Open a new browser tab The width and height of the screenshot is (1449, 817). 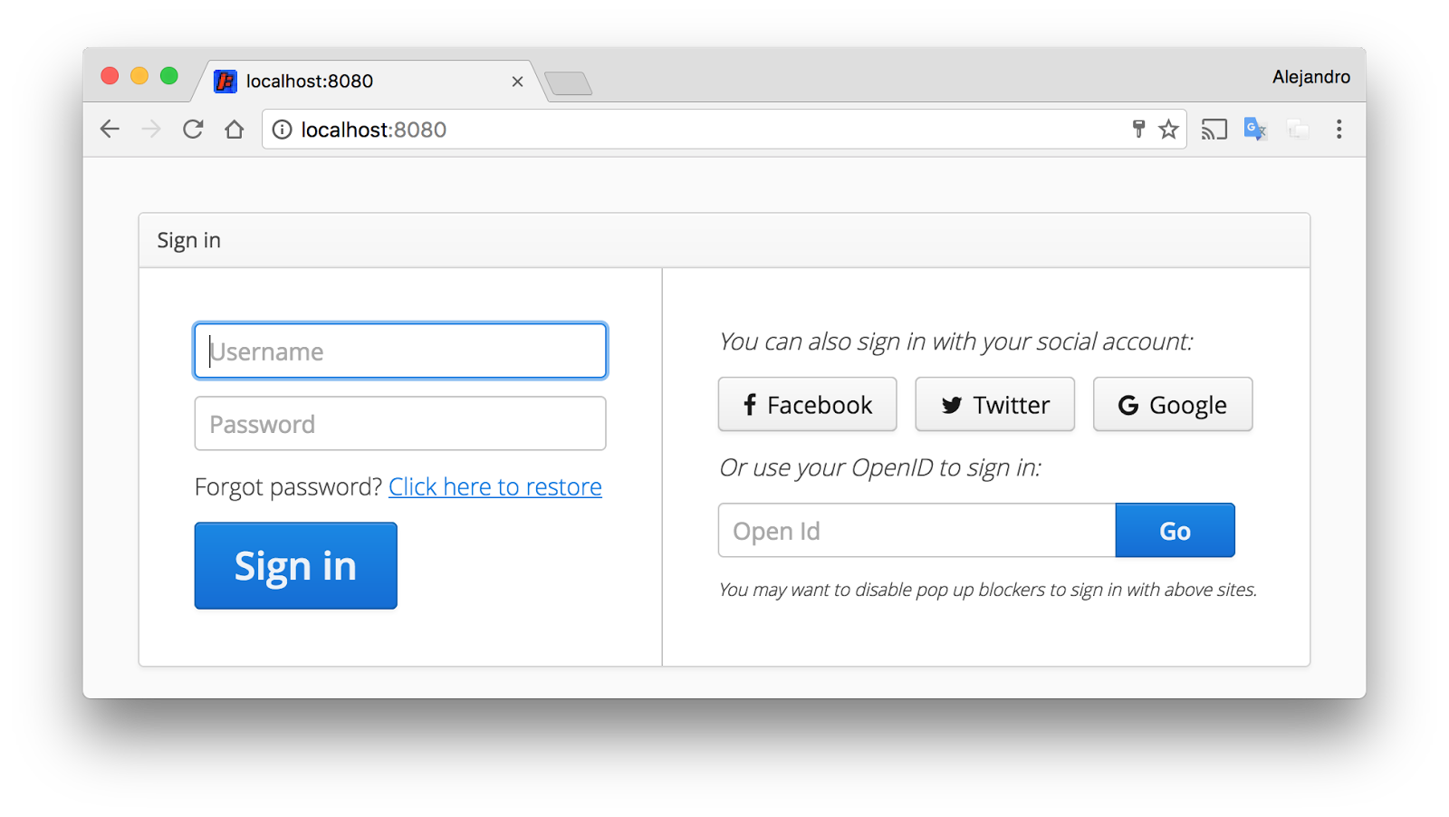[x=569, y=83]
